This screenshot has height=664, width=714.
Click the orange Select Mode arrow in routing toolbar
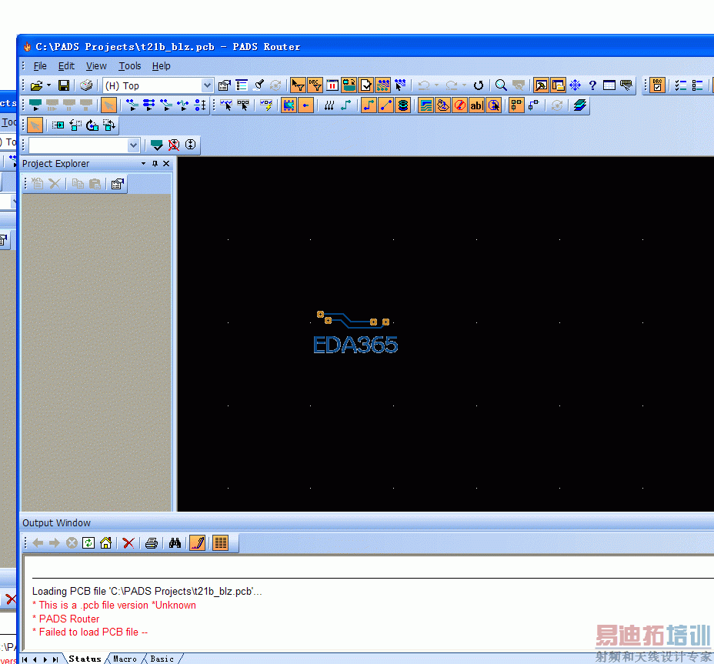tap(108, 105)
